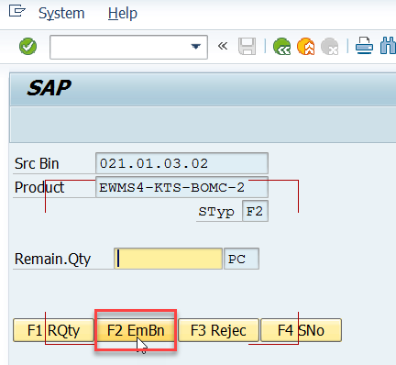Select the F1 RQty button
This screenshot has width=396, height=365.
pos(53,330)
